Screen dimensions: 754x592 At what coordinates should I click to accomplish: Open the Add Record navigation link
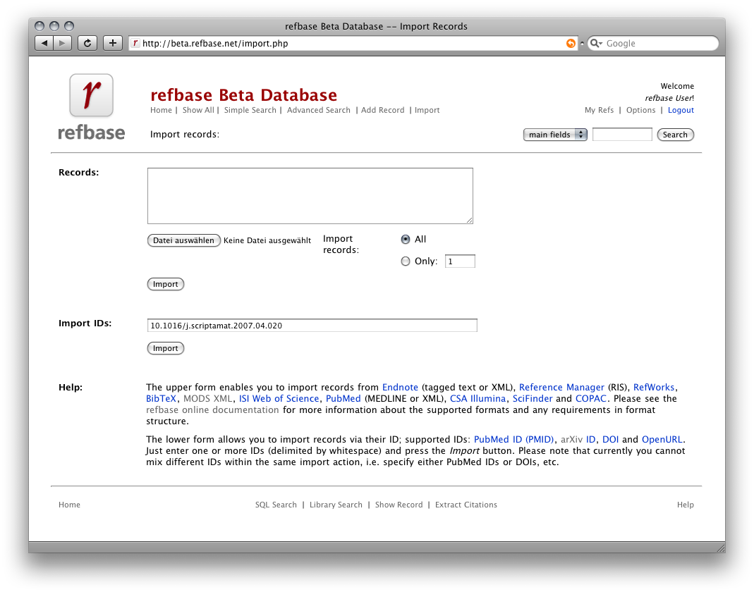coord(383,110)
